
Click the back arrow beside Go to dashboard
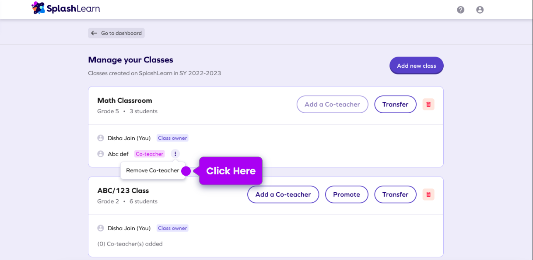point(94,33)
